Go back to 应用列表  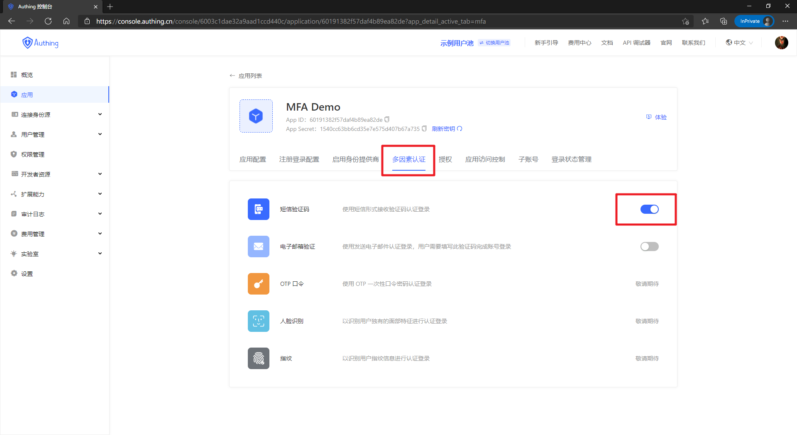[x=246, y=76]
